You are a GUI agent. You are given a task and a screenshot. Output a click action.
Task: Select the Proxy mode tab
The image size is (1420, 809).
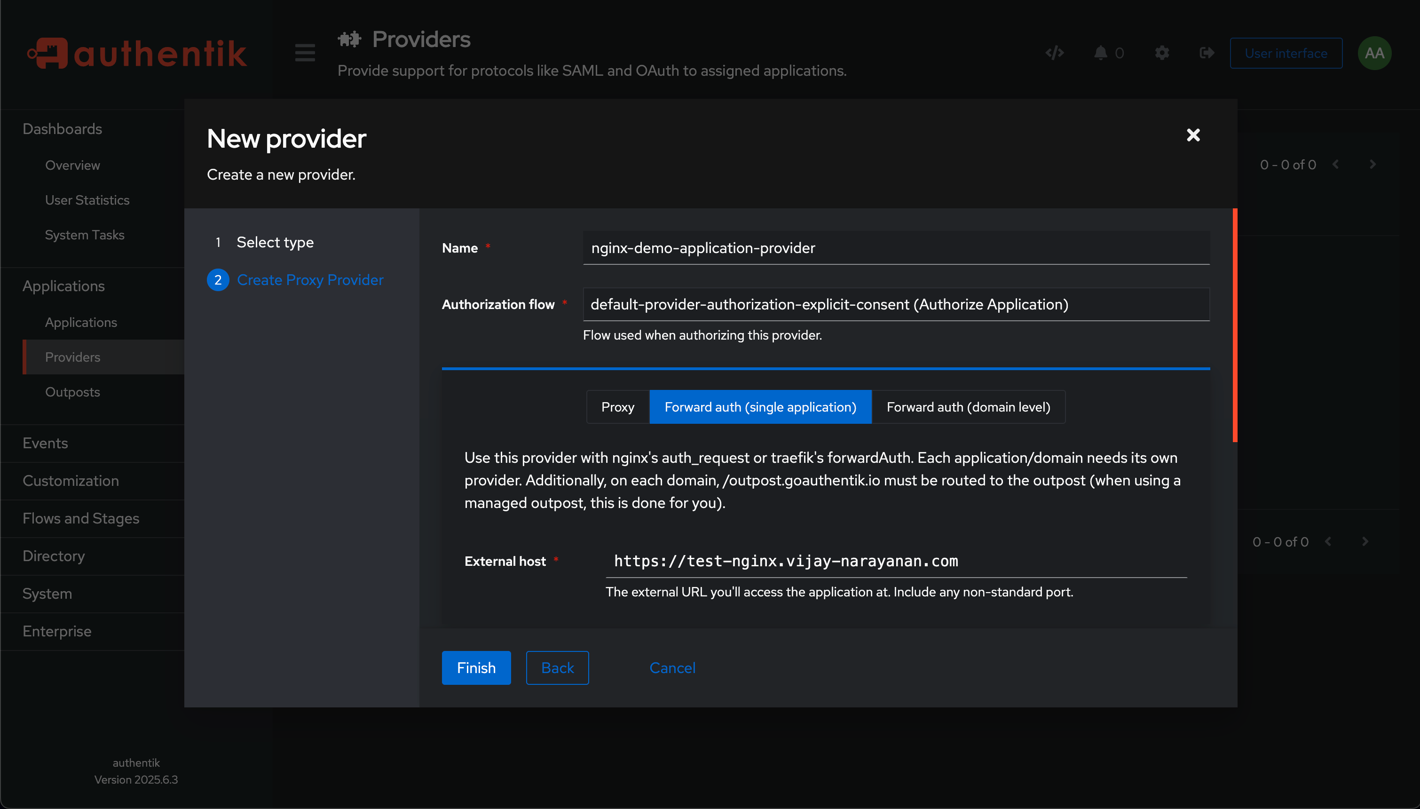(617, 407)
